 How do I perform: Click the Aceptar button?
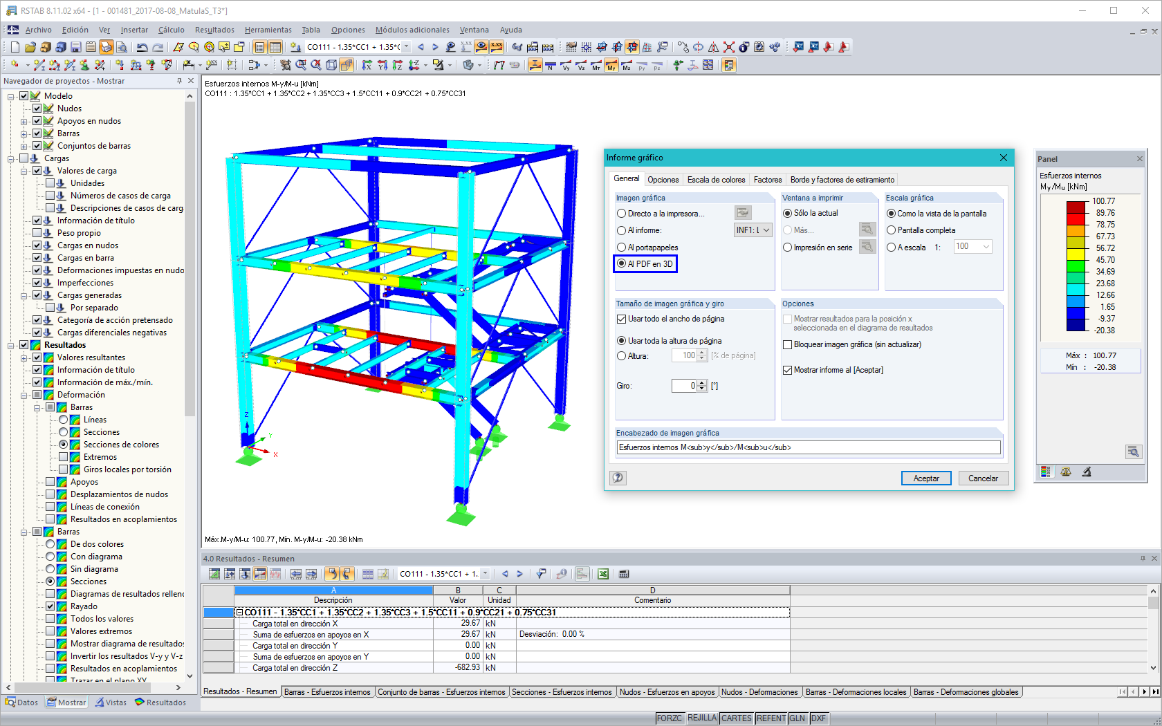(926, 478)
